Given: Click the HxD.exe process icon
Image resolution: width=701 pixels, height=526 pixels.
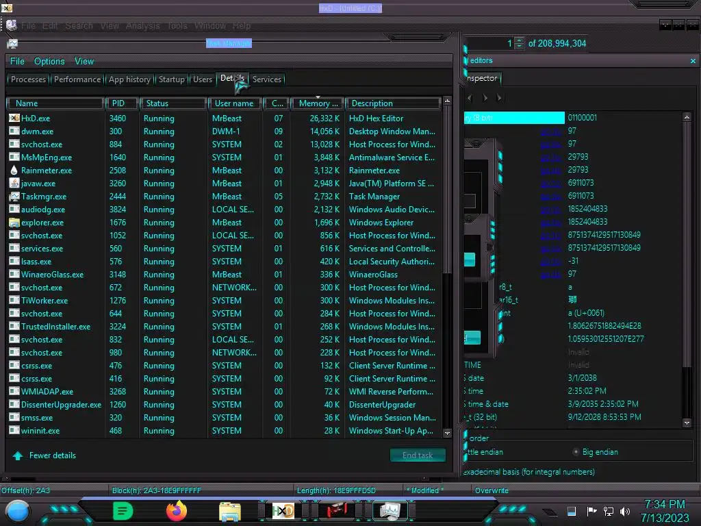Looking at the screenshot, I should pyautogui.click(x=14, y=118).
